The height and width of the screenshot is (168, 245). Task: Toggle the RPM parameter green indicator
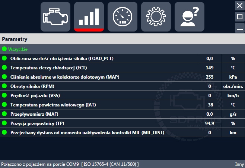4,86
